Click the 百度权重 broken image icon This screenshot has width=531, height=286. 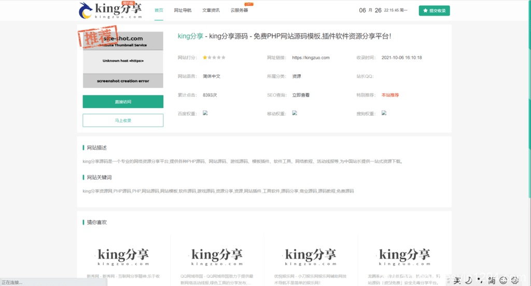[205, 113]
